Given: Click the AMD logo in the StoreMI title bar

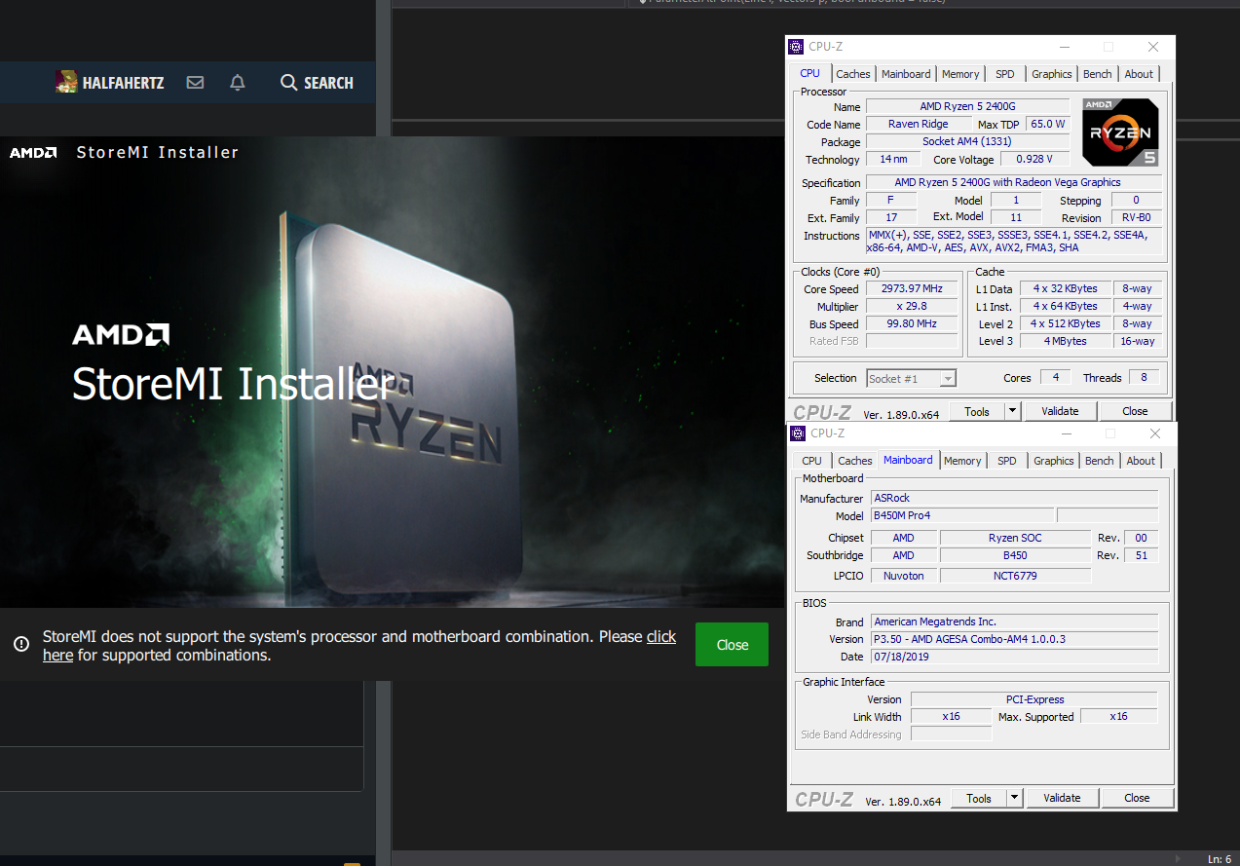Looking at the screenshot, I should pos(33,152).
